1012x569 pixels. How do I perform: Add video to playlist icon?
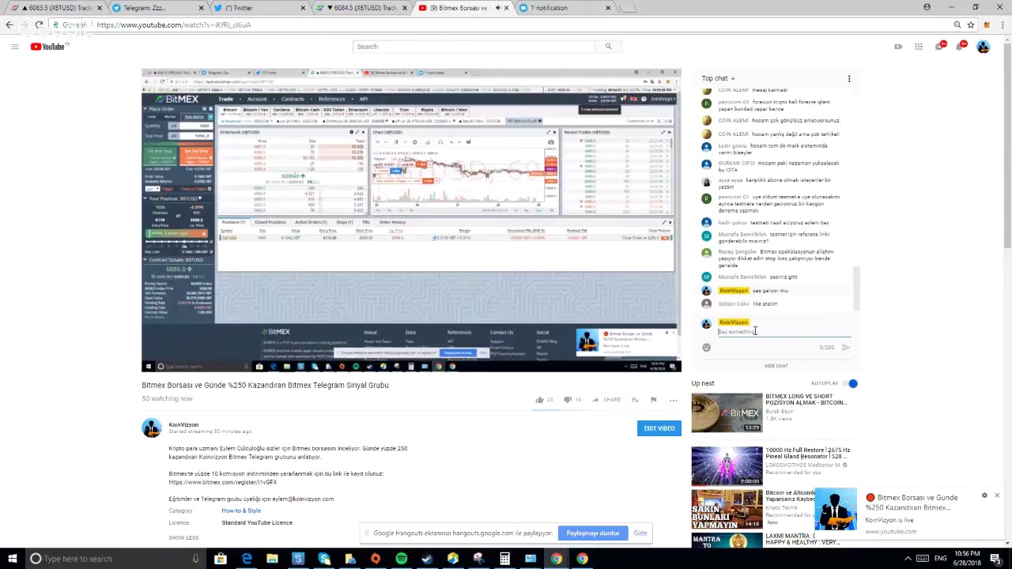634,400
